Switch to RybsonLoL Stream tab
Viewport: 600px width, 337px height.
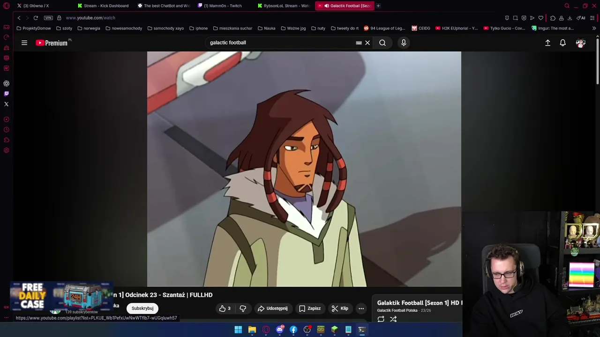pos(283,6)
